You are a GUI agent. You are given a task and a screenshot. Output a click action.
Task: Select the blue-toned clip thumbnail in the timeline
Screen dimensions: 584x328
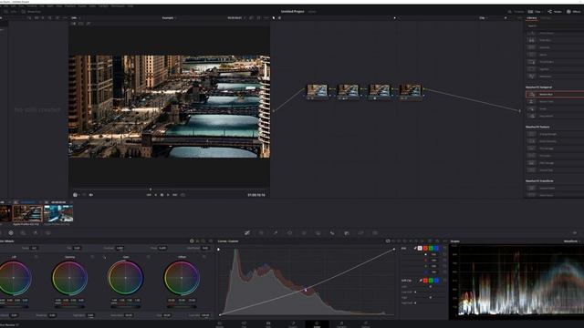[x=58, y=213]
